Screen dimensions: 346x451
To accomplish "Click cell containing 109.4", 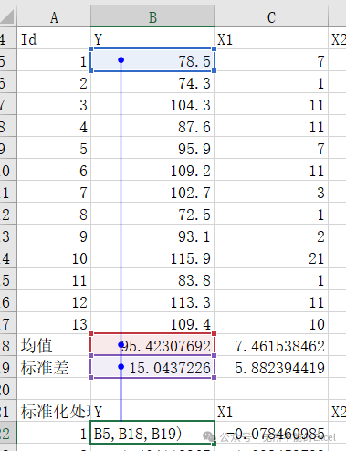I will coord(152,323).
